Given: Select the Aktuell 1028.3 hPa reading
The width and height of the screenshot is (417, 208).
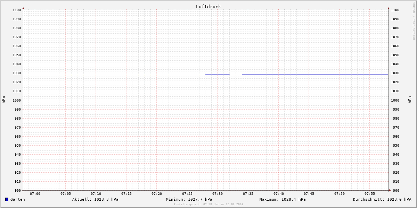Looking at the screenshot, I should pos(95,199).
